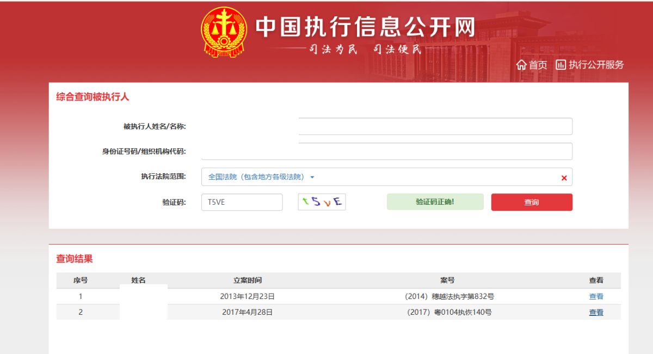The image size is (653, 354).
Task: Click the court emblem logo
Action: pyautogui.click(x=223, y=33)
